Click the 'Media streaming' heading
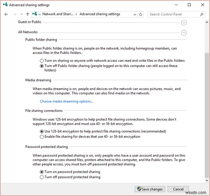The height and width of the screenshot is (196, 210). tap(38, 80)
